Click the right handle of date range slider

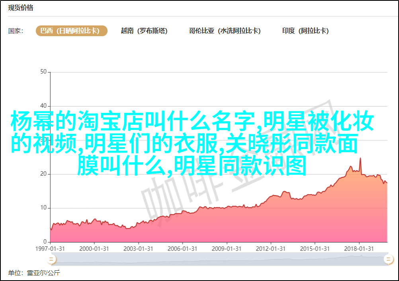pyautogui.click(x=388, y=259)
